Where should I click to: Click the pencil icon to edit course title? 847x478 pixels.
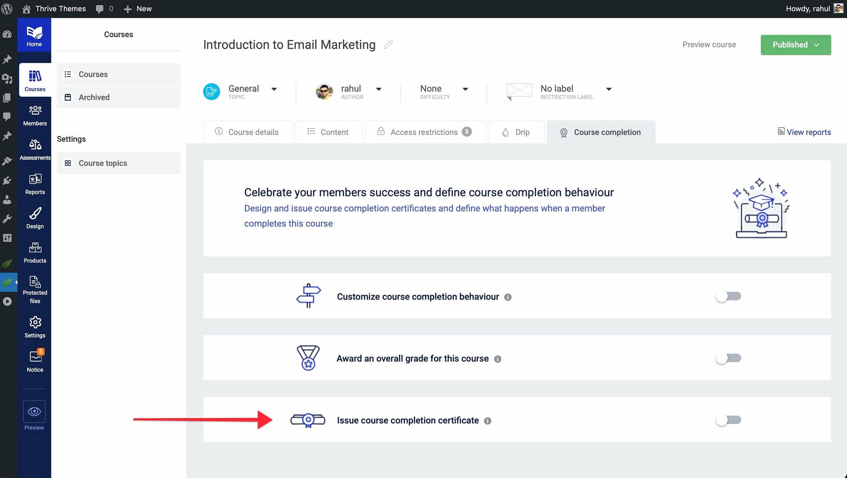(x=388, y=45)
